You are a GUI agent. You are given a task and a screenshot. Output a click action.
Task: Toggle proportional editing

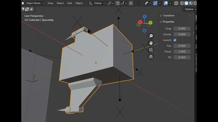coord(131,3)
